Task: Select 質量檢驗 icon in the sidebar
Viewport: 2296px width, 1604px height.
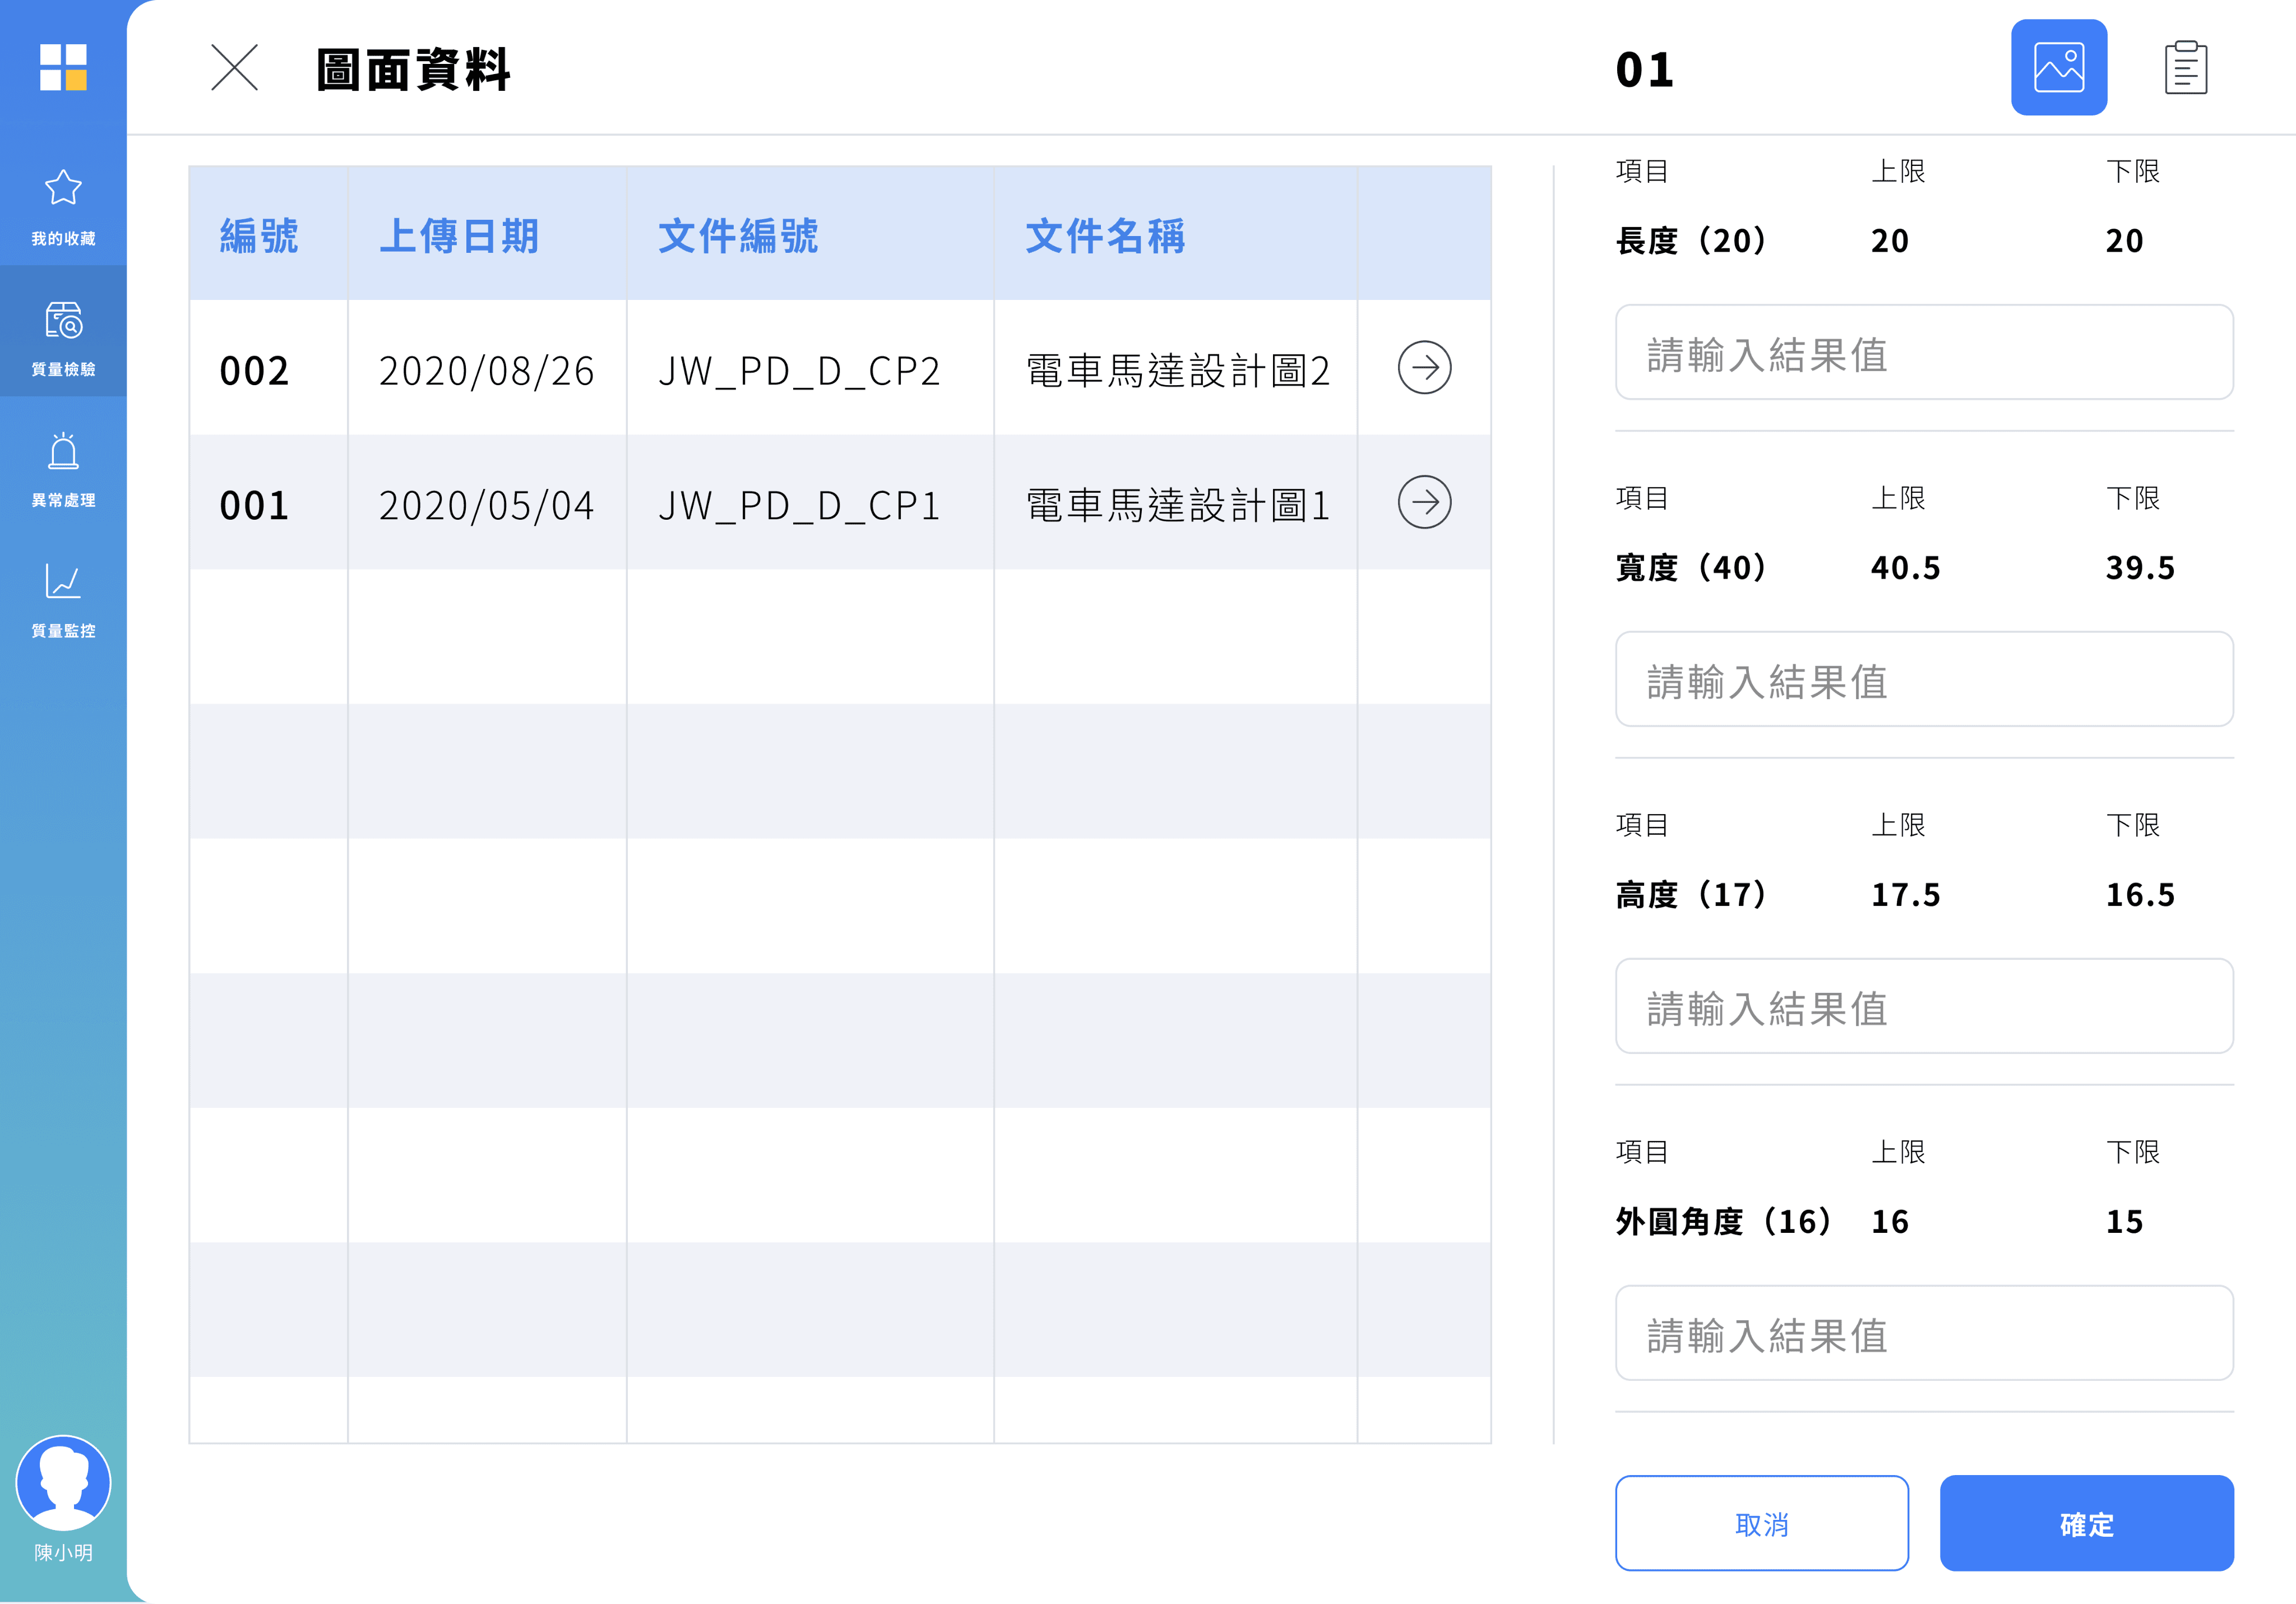Action: (x=63, y=321)
